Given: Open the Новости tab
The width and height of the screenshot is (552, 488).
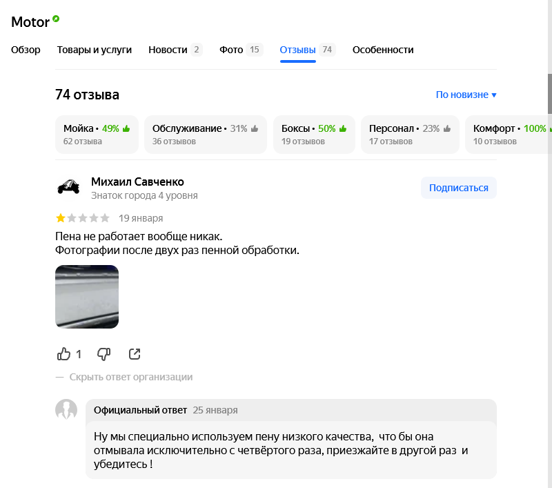Looking at the screenshot, I should point(175,50).
